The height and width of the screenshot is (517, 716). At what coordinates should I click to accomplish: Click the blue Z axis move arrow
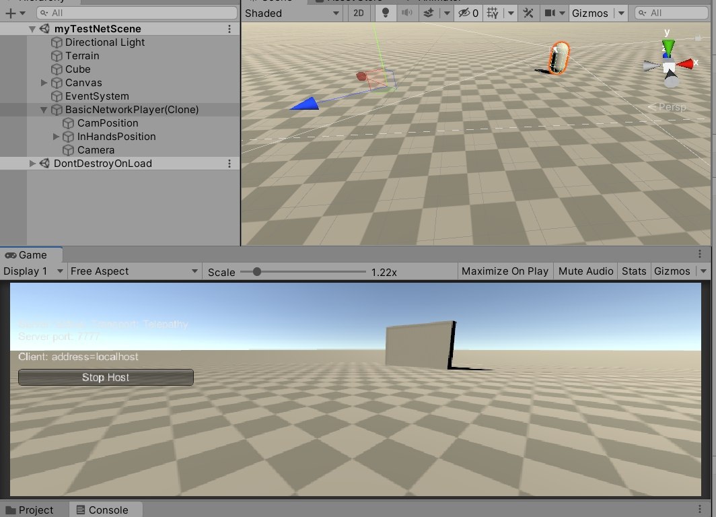point(305,104)
